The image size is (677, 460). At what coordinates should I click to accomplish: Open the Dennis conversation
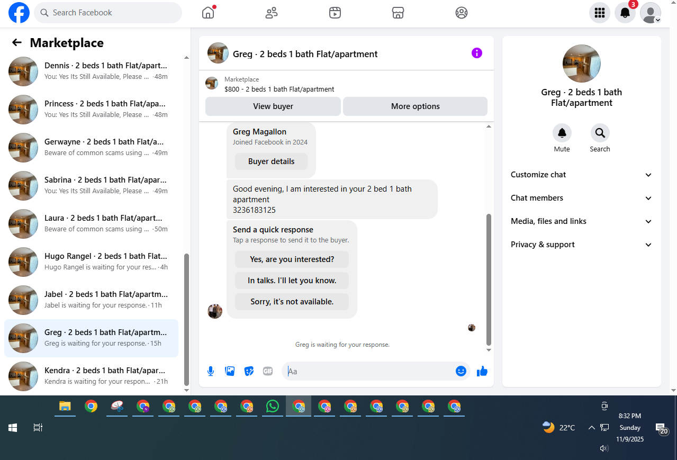click(x=91, y=71)
